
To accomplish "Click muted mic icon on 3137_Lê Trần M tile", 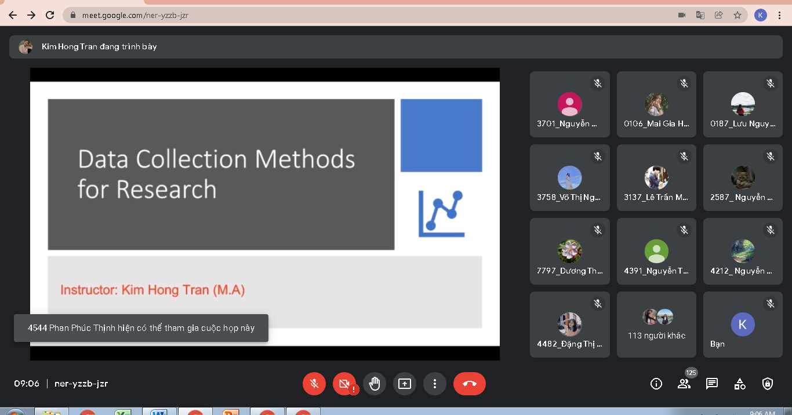I will click(684, 156).
